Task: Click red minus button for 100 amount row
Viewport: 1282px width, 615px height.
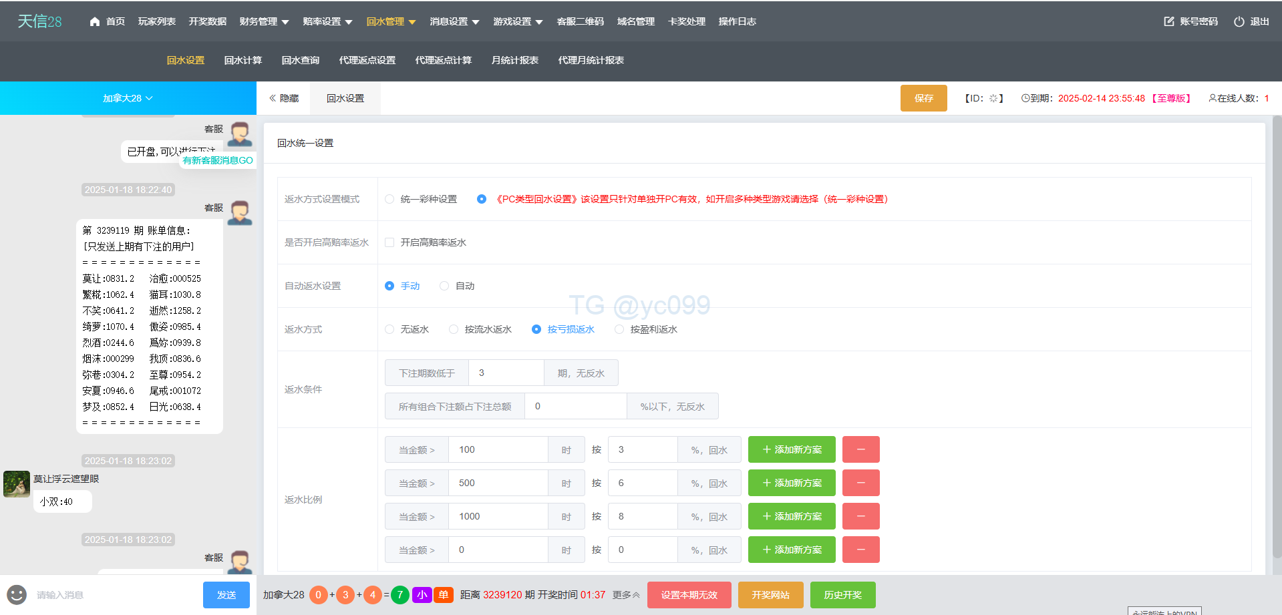Action: [860, 449]
